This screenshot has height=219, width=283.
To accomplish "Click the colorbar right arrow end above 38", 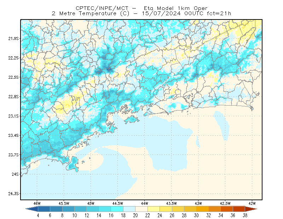I will coord(251,209).
